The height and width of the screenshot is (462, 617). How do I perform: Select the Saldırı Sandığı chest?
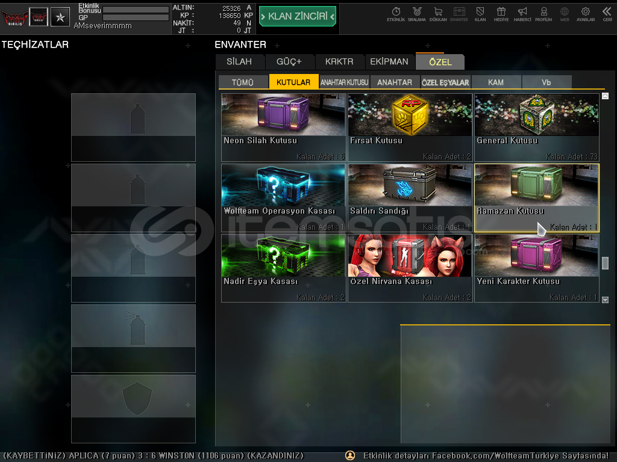pos(410,197)
